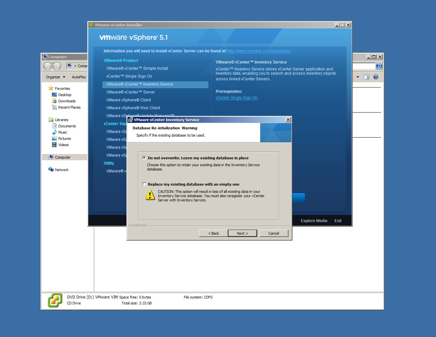Open the vmware.com installation link

pyautogui.click(x=259, y=51)
